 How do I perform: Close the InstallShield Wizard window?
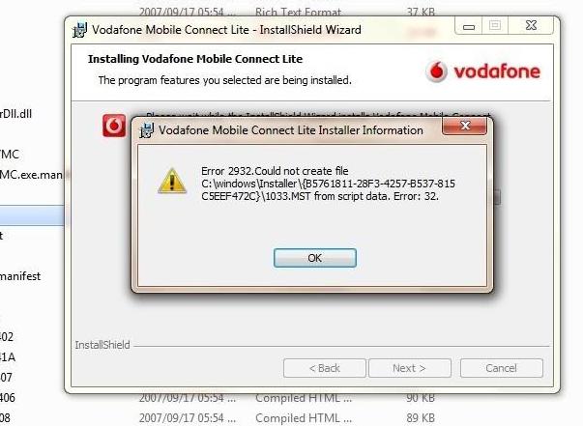coord(532,26)
